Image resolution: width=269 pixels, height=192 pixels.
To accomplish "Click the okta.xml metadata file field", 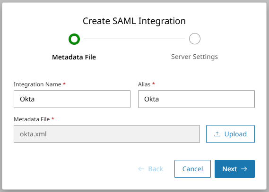I will point(107,134).
